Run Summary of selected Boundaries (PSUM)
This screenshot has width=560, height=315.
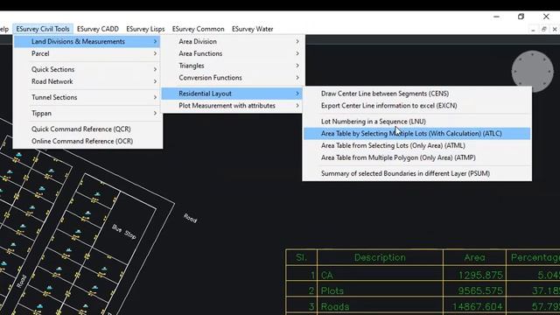click(x=416, y=173)
